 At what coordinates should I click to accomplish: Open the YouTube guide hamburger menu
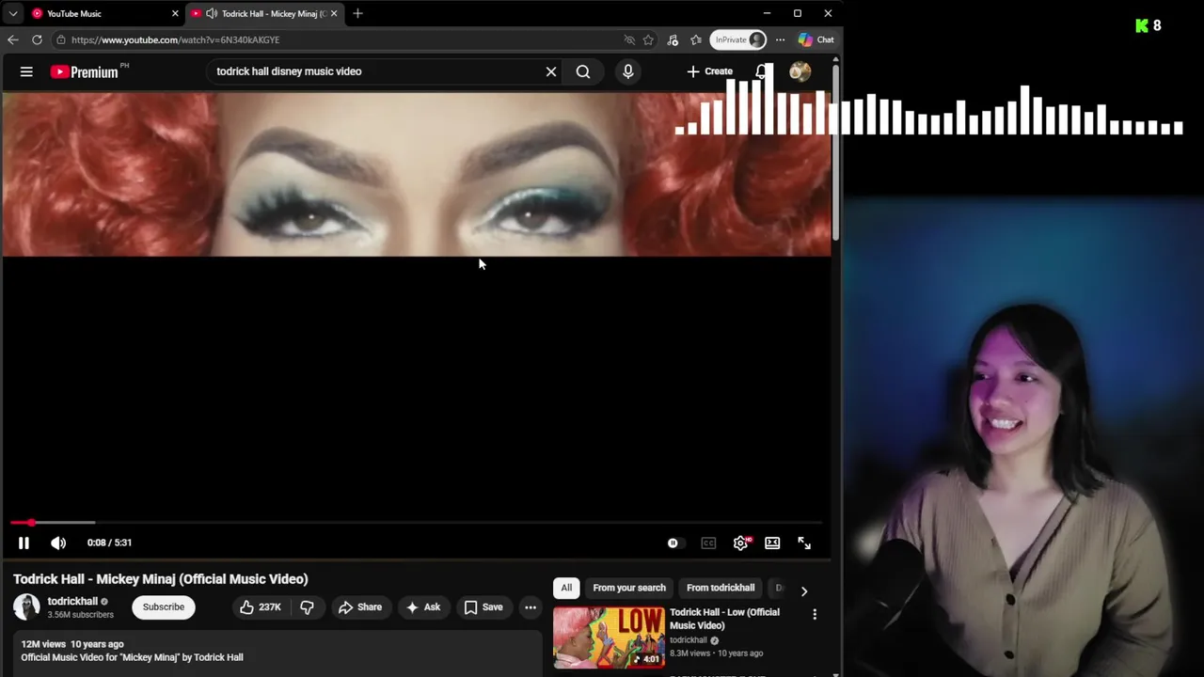coord(26,71)
